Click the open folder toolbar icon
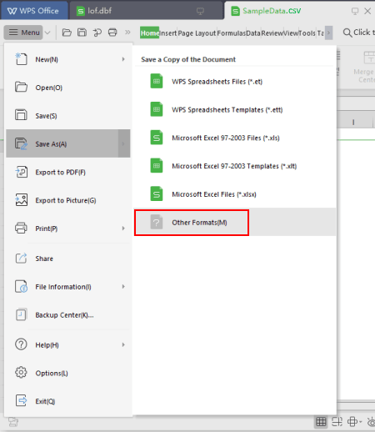This screenshot has height=432, width=375. pyautogui.click(x=67, y=33)
